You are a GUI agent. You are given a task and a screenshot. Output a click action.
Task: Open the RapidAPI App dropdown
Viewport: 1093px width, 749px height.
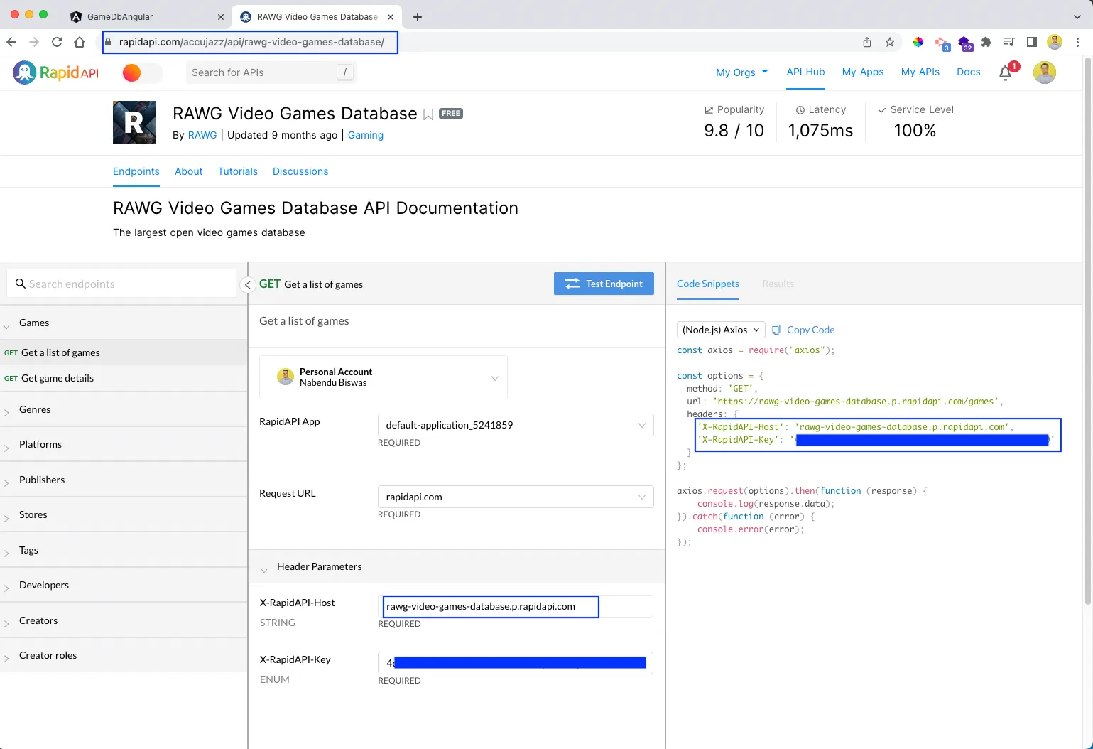click(516, 425)
